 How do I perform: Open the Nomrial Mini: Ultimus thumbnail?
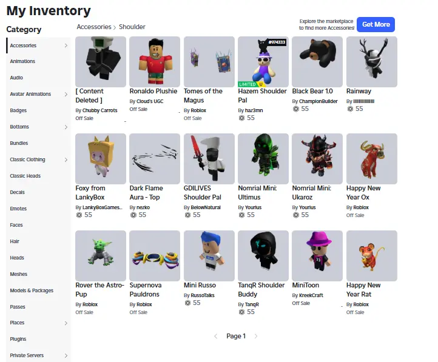click(x=263, y=158)
